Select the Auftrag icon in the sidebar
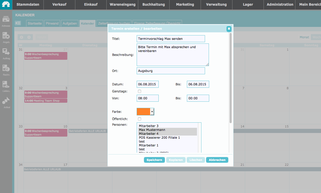The width and height of the screenshot is (321, 193). pyautogui.click(x=6, y=52)
